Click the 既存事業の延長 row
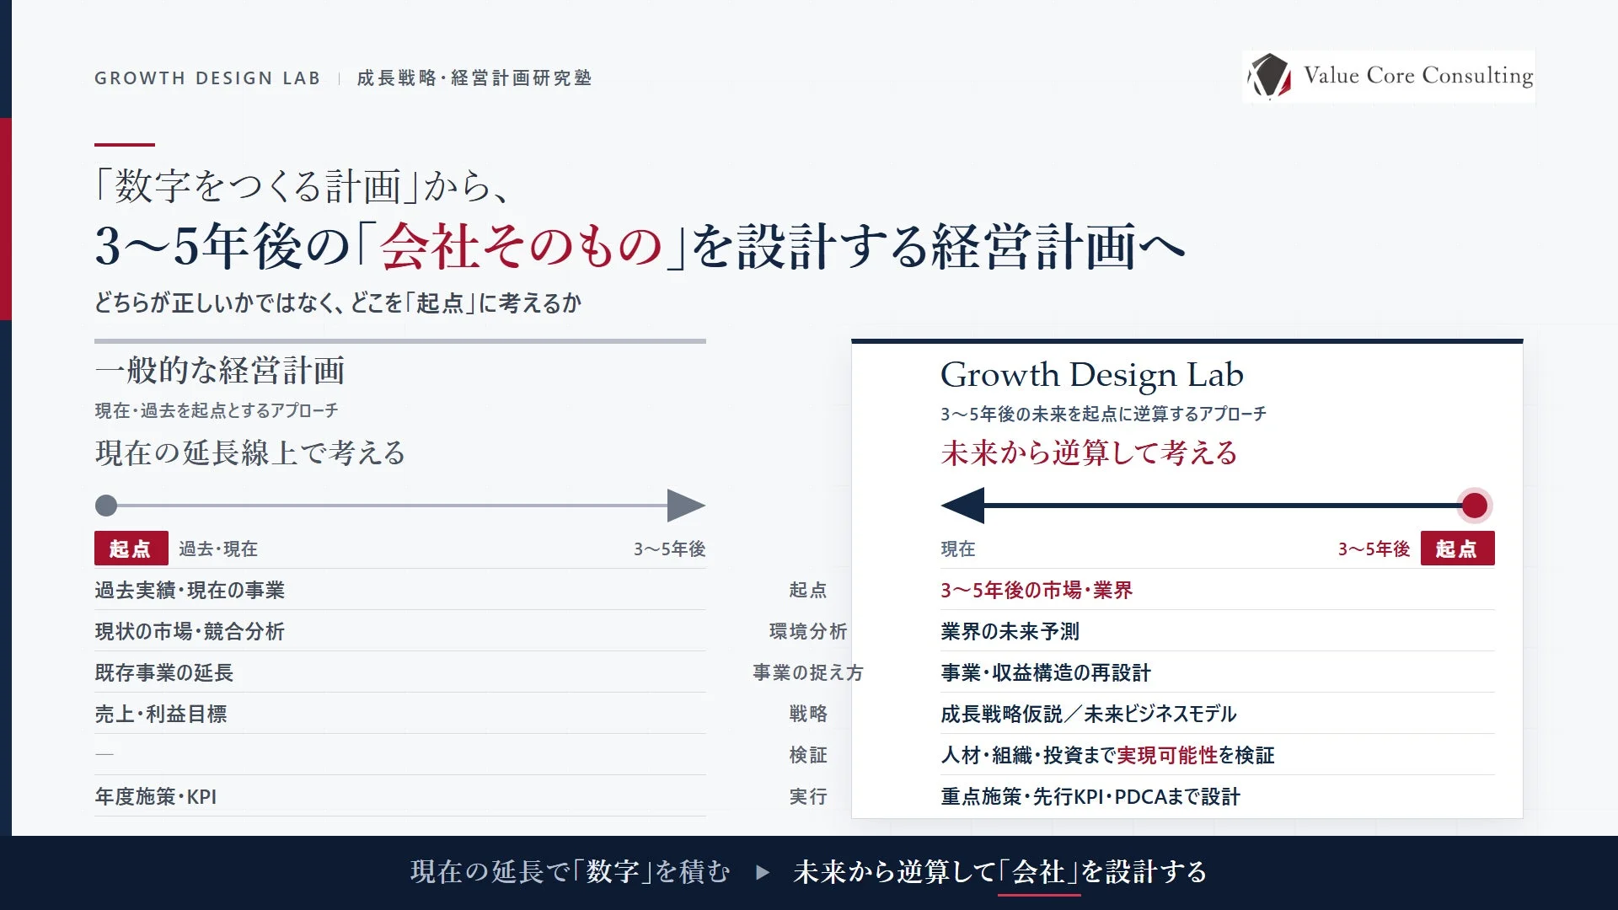This screenshot has width=1618, height=910. point(400,672)
